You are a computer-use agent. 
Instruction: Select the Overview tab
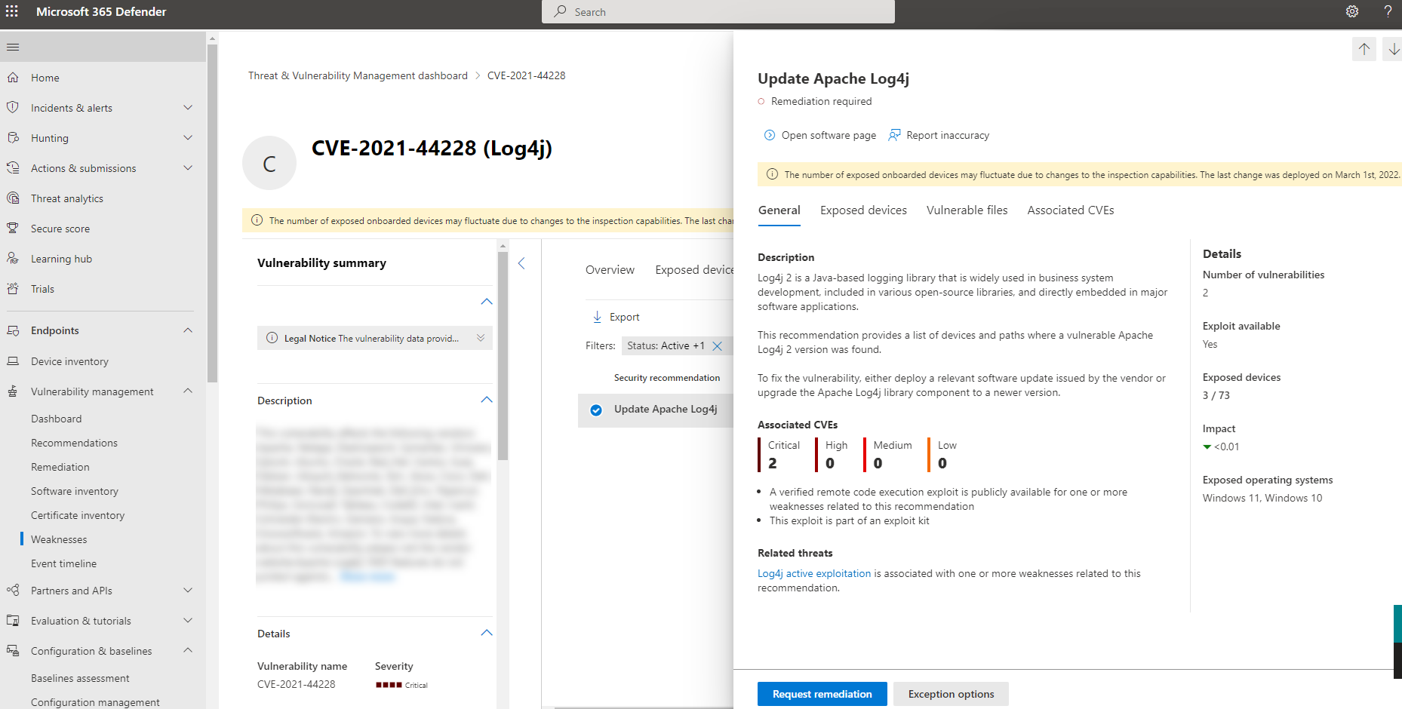coord(610,270)
